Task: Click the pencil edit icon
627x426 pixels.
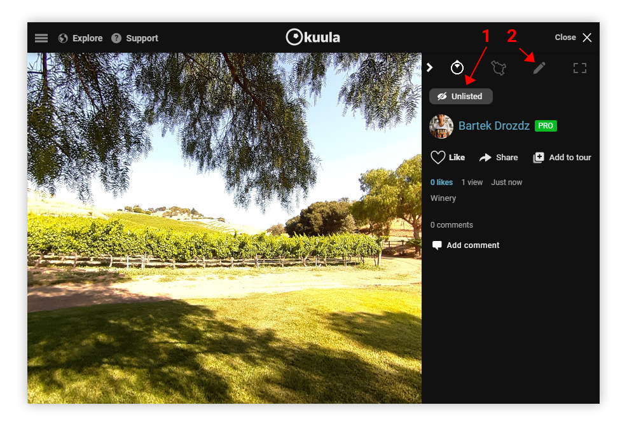Action: tap(539, 68)
